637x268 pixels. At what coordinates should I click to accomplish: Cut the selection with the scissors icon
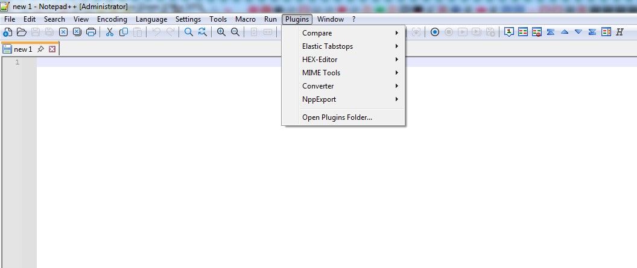pos(110,33)
